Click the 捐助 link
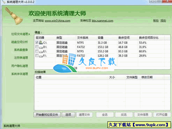172x129 pixels. tap(163, 21)
